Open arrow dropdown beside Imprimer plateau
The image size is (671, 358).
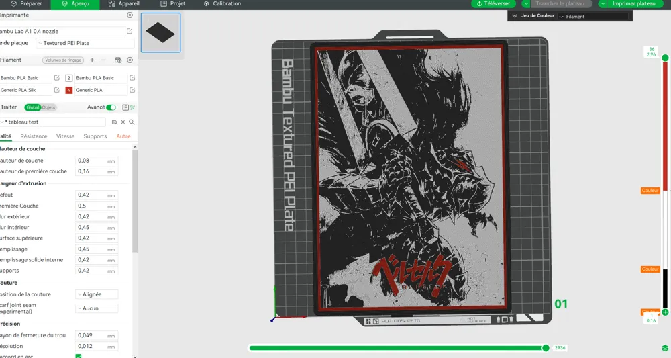(603, 4)
